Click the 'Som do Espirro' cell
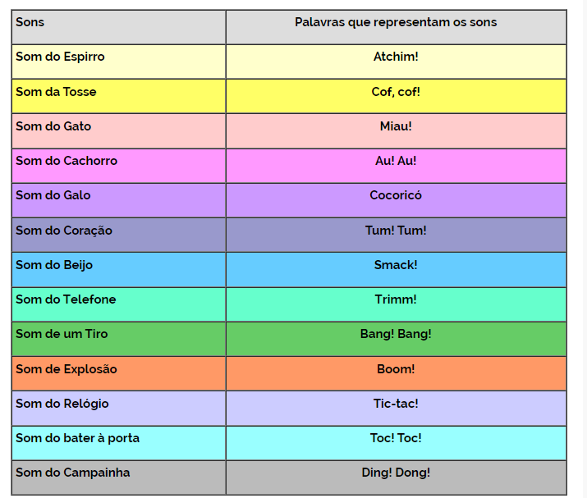Screen dimensions: 587x498 [x=119, y=62]
